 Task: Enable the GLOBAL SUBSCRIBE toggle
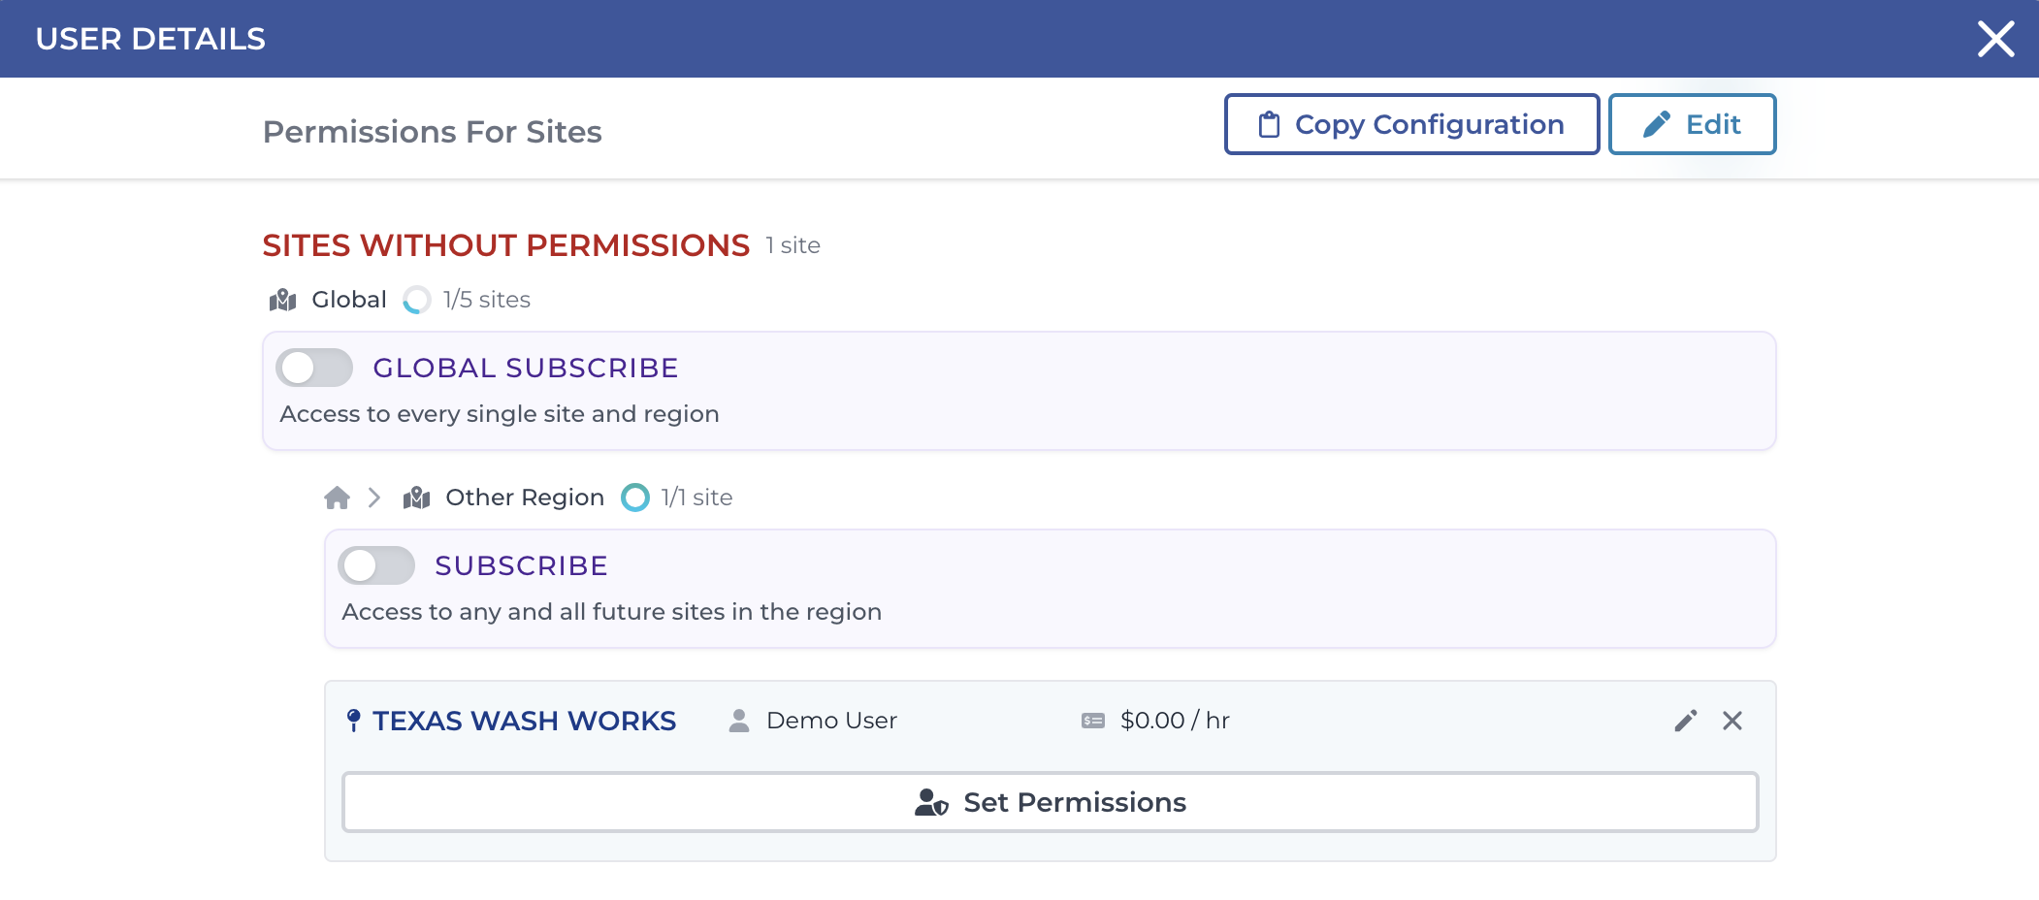coord(314,368)
